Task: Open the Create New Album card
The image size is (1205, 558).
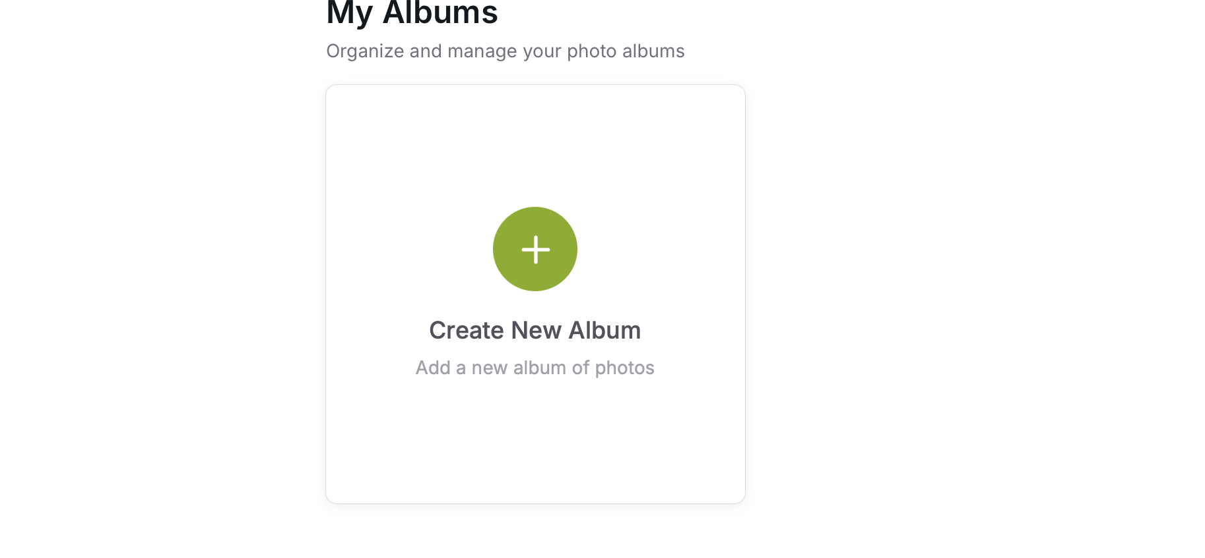Action: click(x=535, y=294)
